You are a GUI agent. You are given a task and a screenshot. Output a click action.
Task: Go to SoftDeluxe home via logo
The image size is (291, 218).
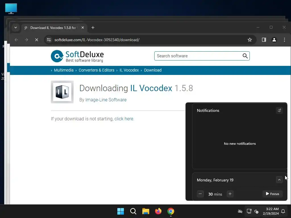coord(77,56)
